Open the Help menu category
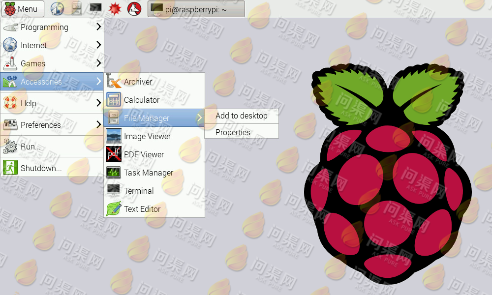This screenshot has height=295, width=492. pyautogui.click(x=52, y=103)
